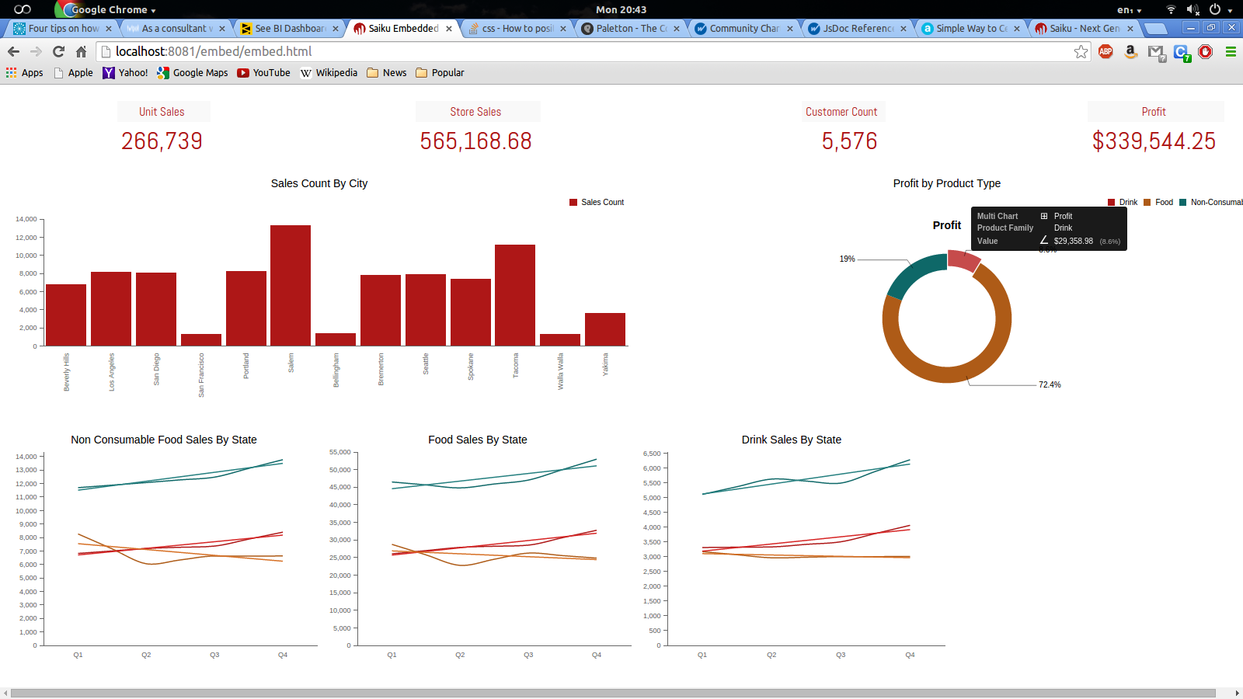Open the Activities overview icon
1243x699 pixels.
23,9
